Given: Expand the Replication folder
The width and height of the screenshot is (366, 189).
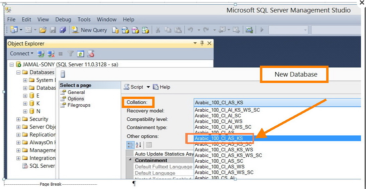Looking at the screenshot, I should tap(18, 135).
